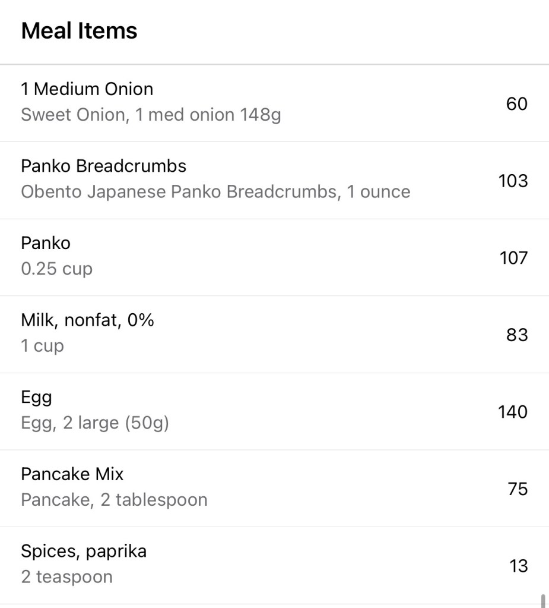Click the Sweet Onion serving description
The height and width of the screenshot is (608, 549).
tap(151, 115)
